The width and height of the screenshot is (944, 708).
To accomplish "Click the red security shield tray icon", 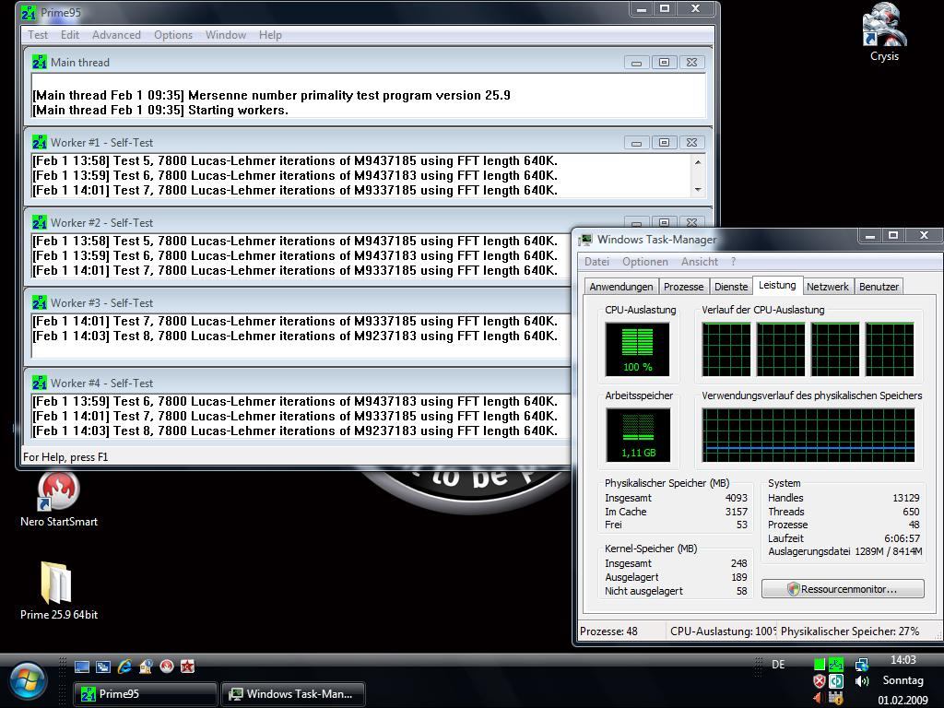I will 819,681.
